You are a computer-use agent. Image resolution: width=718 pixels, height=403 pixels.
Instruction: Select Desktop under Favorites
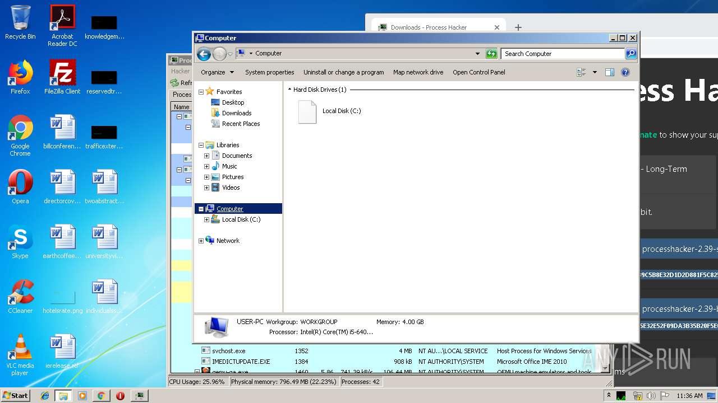(233, 102)
